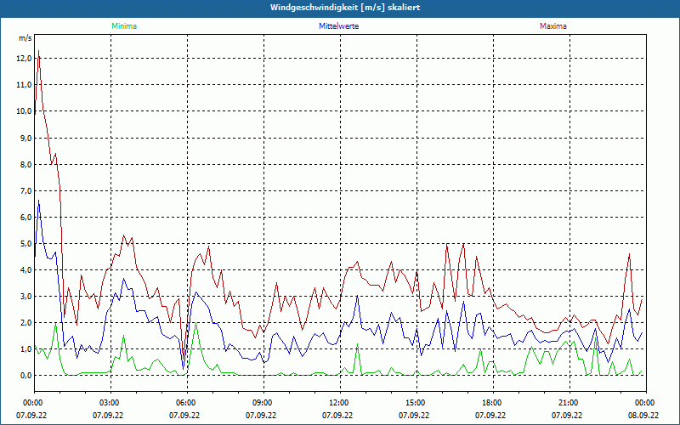The width and height of the screenshot is (680, 425).
Task: Click the 0,0 value on the y-axis
Action: [x=24, y=375]
